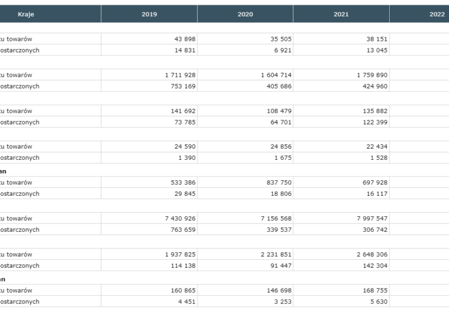Select the 2019 column header
The height and width of the screenshot is (321, 449).
tap(149, 14)
